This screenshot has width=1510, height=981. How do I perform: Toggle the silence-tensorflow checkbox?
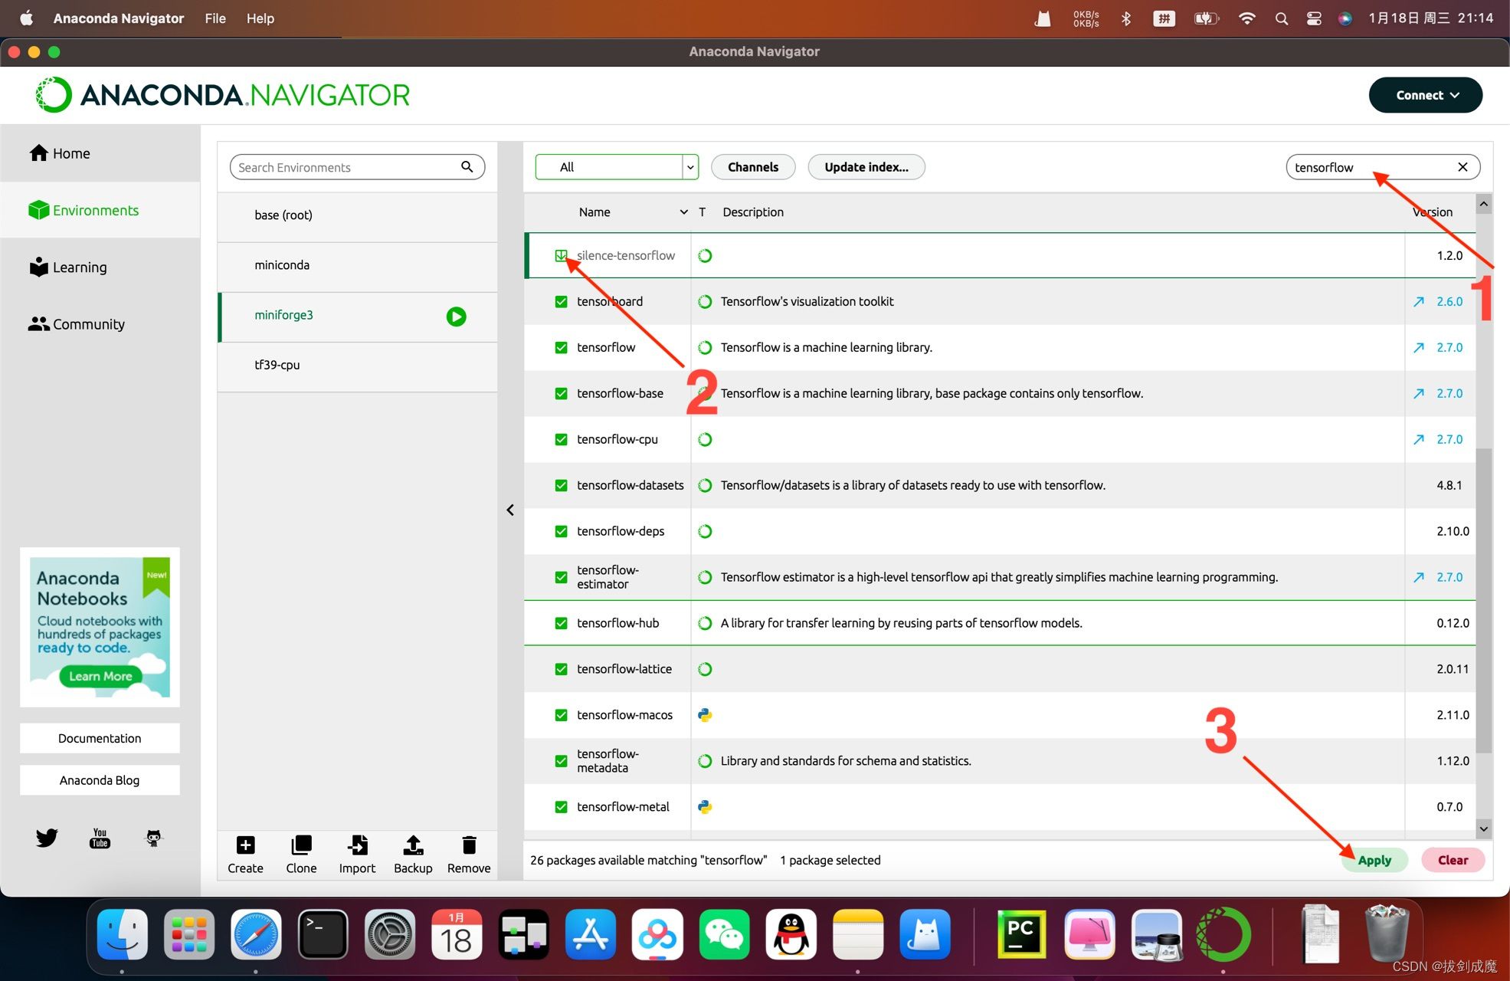561,255
